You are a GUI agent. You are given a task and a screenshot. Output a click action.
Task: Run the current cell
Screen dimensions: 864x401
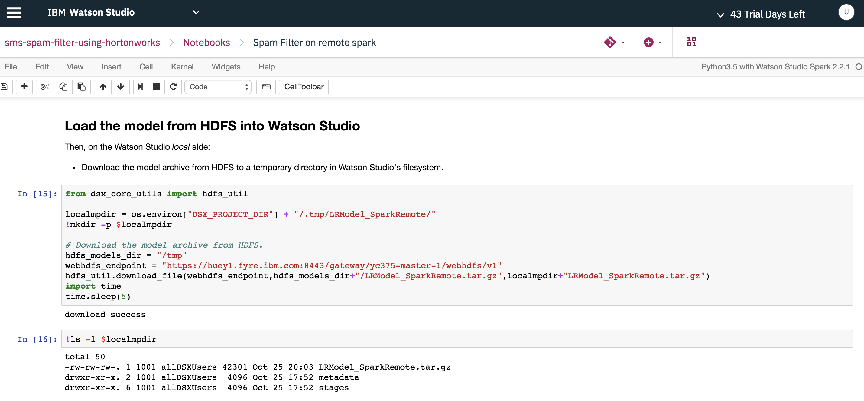(x=141, y=87)
